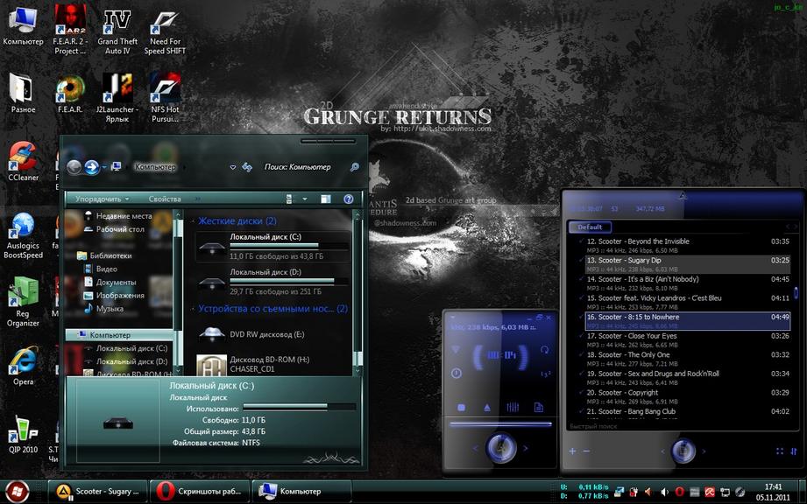
Task: Select Дисковод BD-ROM (H:) CHASER_CD1
Action: click(x=273, y=364)
